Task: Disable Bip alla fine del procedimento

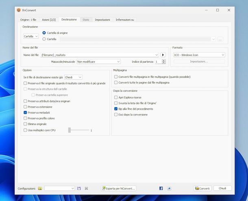Action: (x=116, y=109)
